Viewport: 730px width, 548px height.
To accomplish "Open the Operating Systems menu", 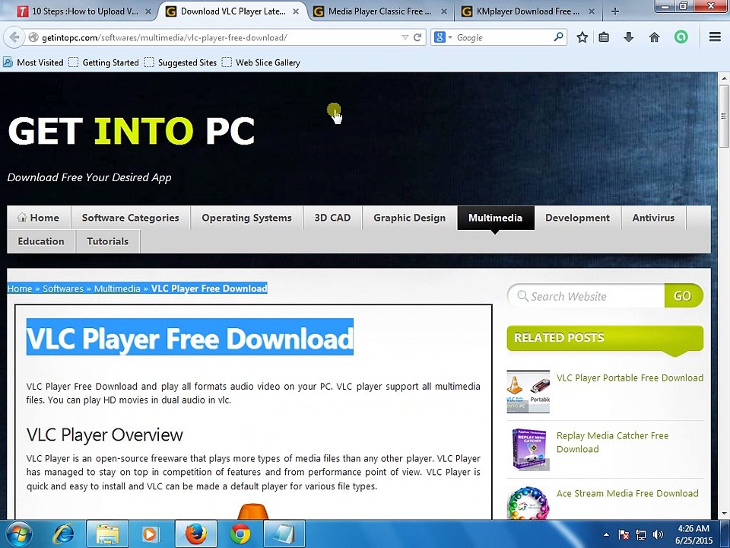I will (x=246, y=218).
